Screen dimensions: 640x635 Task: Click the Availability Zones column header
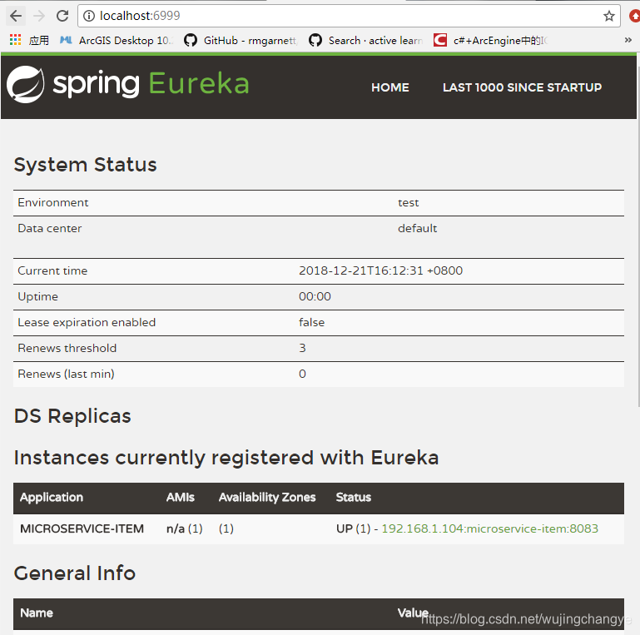point(267,497)
